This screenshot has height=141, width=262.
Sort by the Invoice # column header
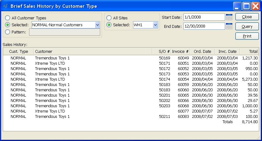tap(181, 51)
